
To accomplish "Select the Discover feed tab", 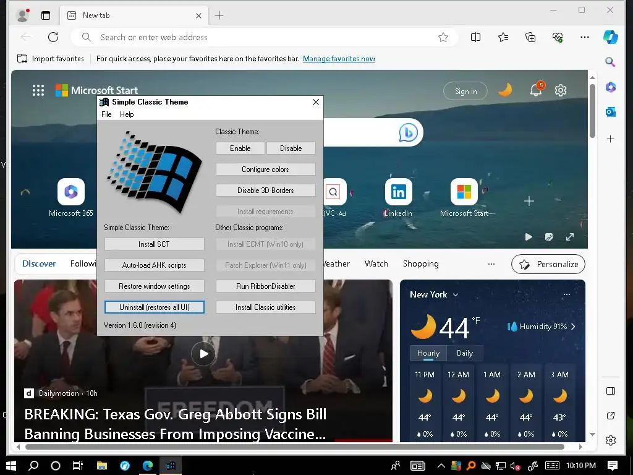I will coord(39,263).
